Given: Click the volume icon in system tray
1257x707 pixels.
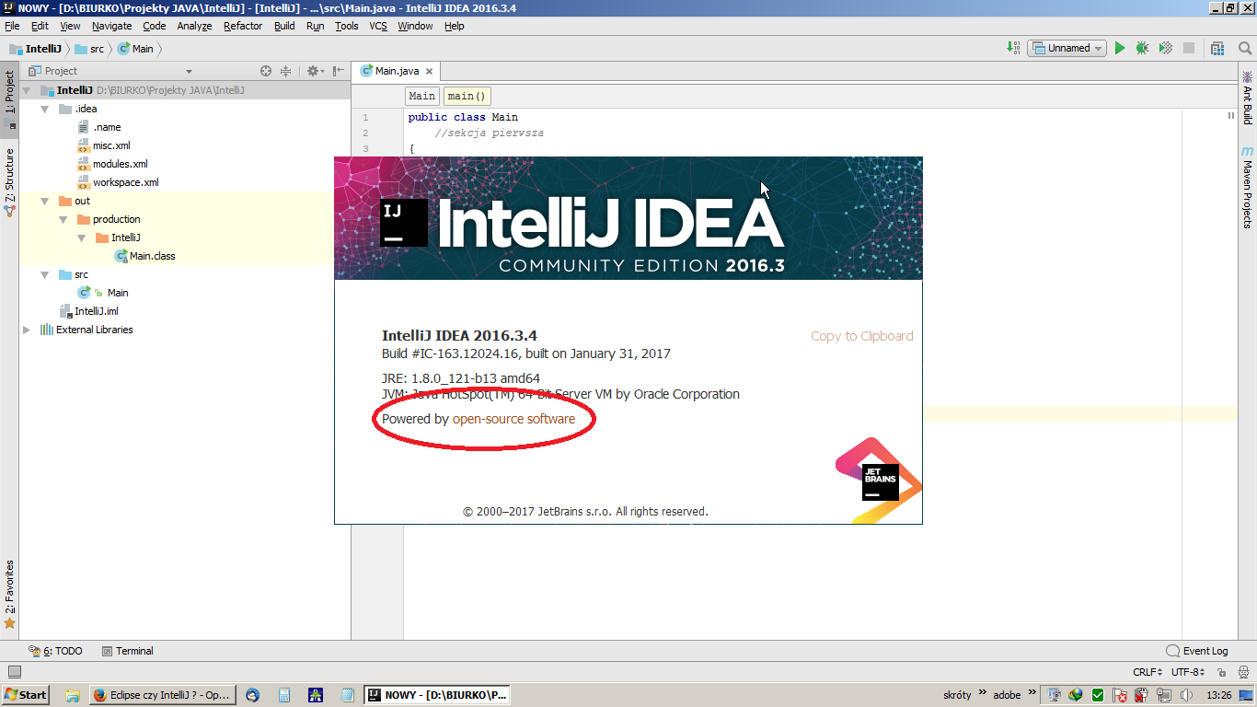Looking at the screenshot, I should (x=1187, y=695).
